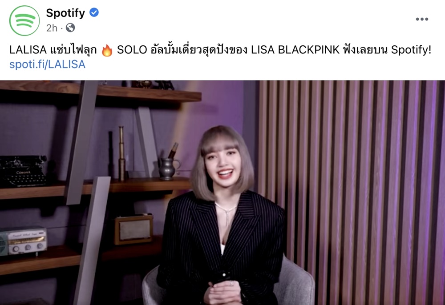
Task: Click the Corona typewriter in the video
Action: [24, 171]
